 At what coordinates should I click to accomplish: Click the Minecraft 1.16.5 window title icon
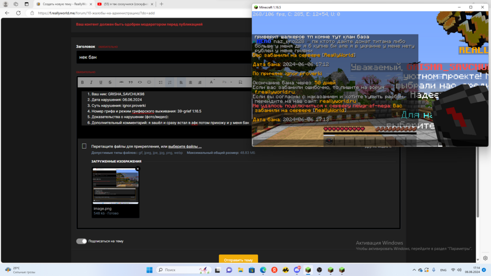[256, 7]
